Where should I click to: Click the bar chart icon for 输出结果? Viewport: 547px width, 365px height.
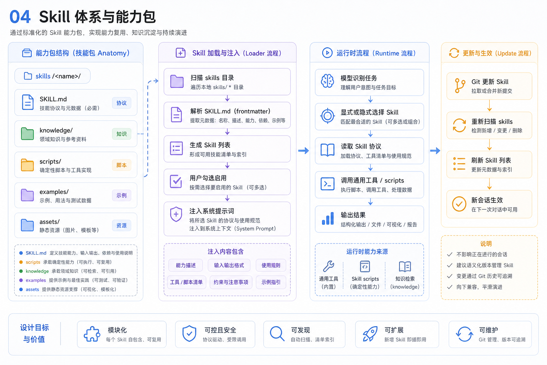click(x=328, y=219)
